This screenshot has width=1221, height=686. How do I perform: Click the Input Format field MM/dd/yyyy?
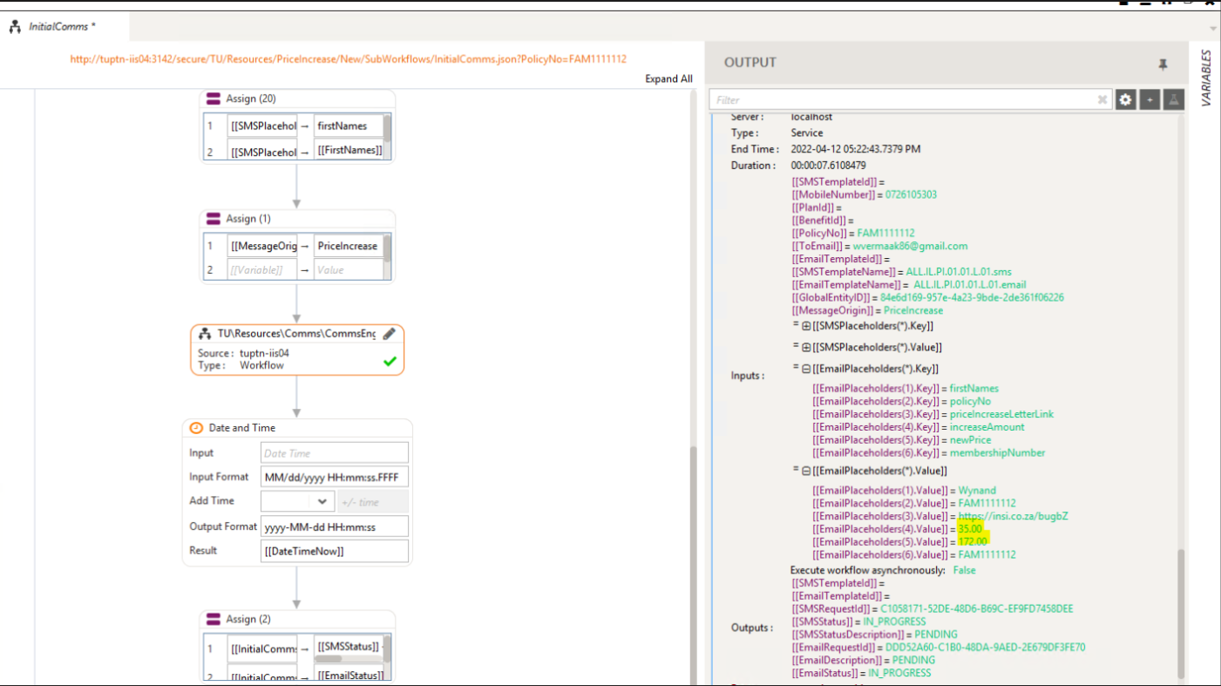pos(335,477)
